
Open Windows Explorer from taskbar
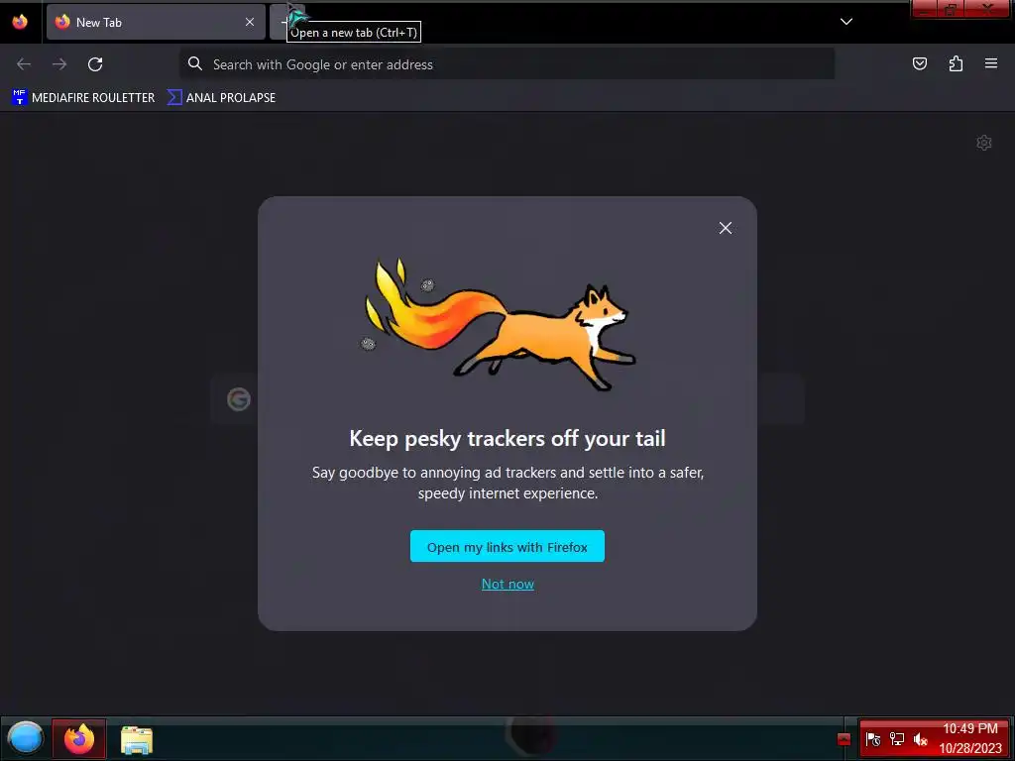pos(137,739)
